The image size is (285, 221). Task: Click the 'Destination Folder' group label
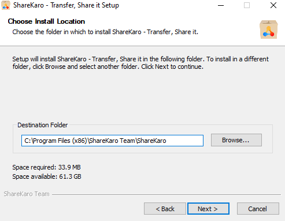pos(43,125)
